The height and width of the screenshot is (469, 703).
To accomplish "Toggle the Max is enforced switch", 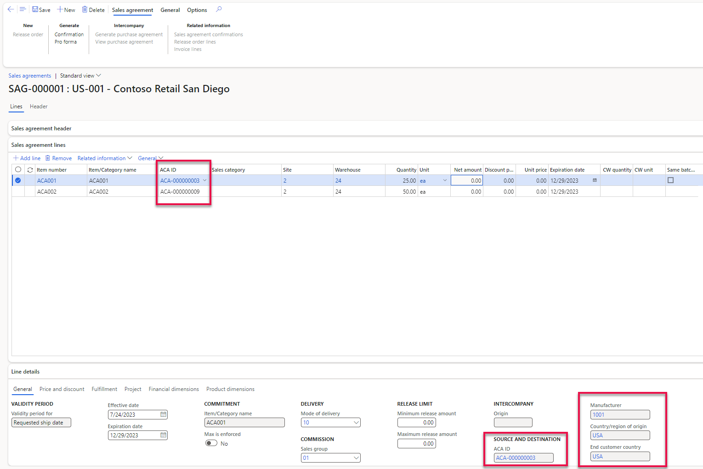I will coord(211,443).
